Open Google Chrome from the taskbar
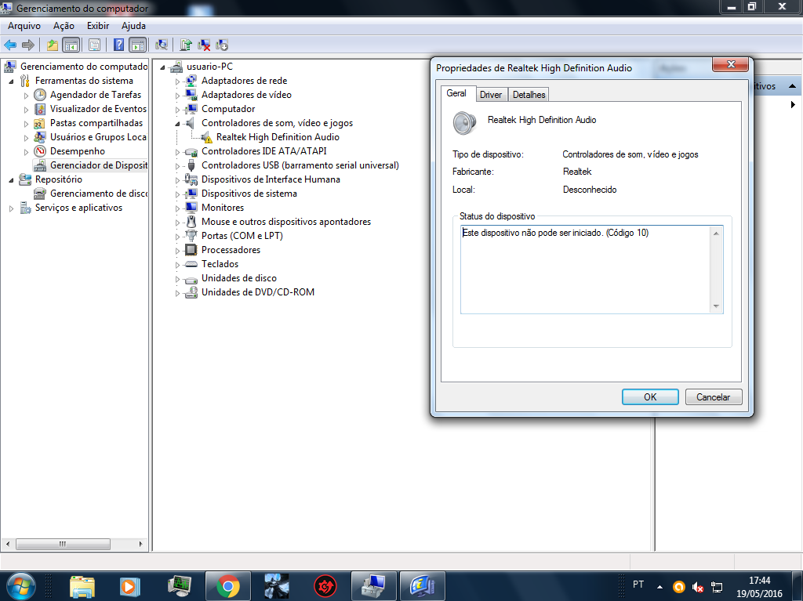 pyautogui.click(x=228, y=586)
